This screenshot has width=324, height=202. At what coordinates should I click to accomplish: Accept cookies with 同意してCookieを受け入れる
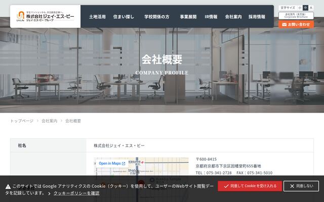[250, 186]
